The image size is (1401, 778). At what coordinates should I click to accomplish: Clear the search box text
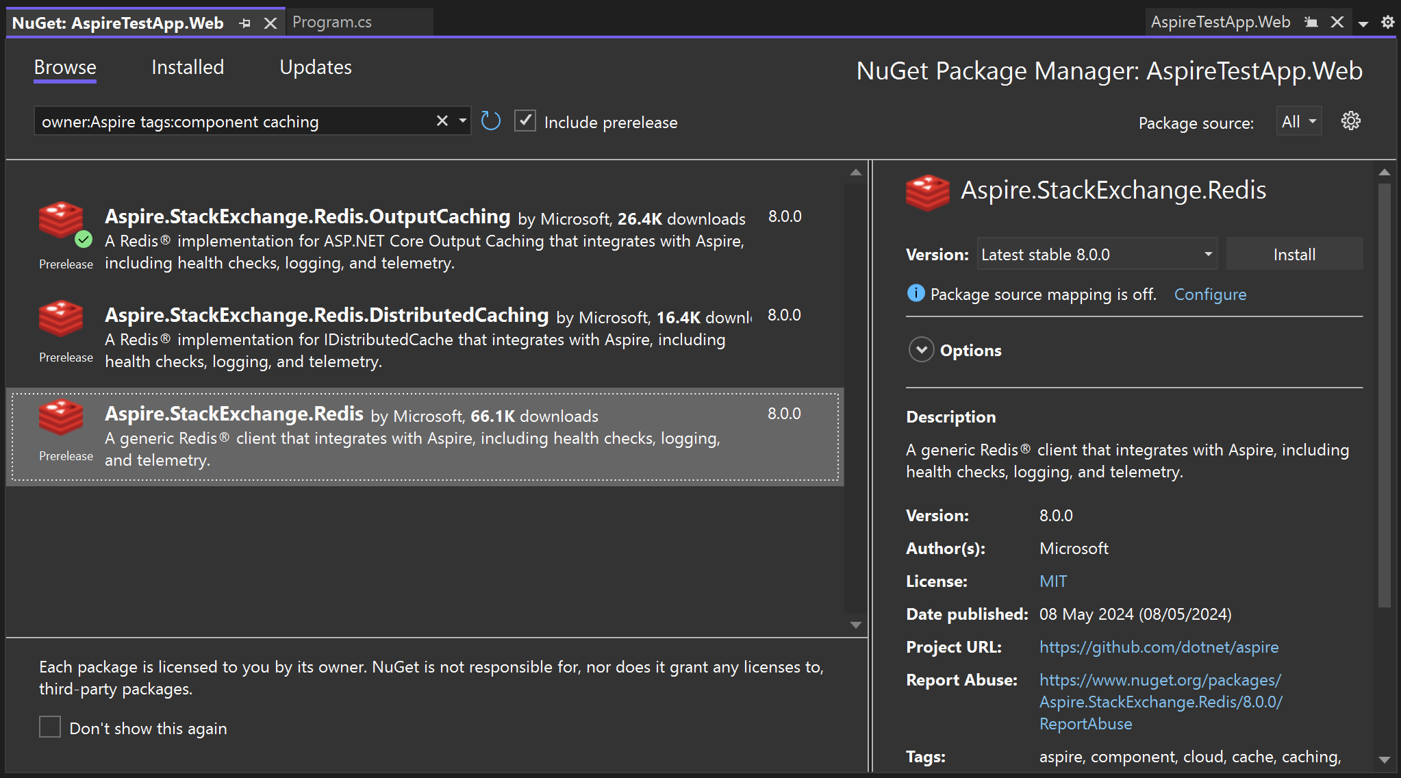442,121
